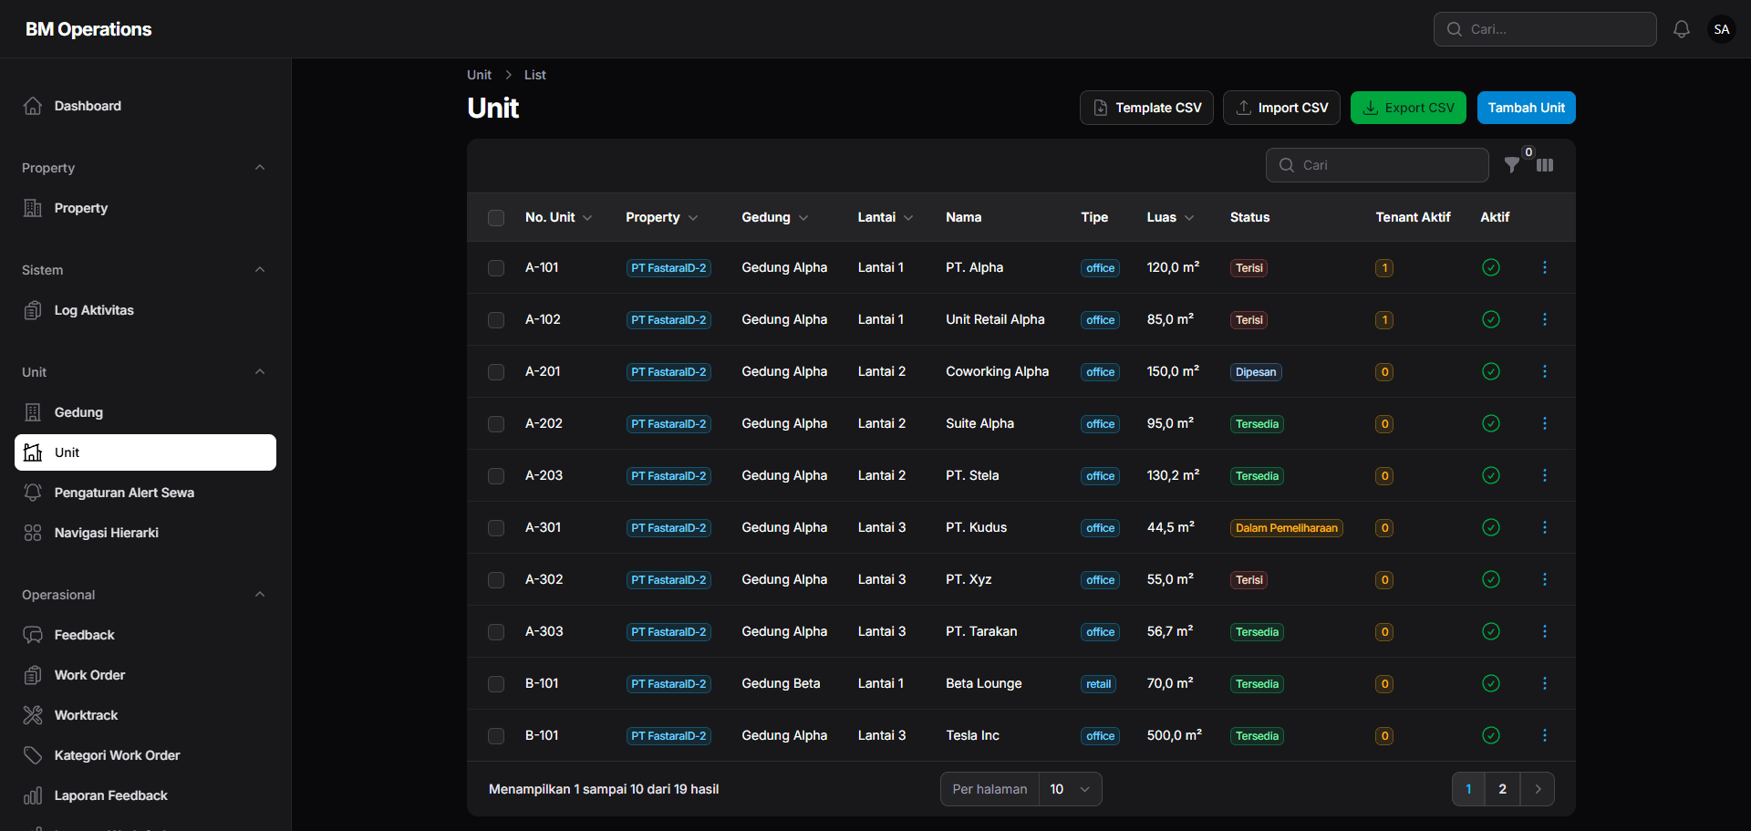This screenshot has width=1751, height=831.
Task: Tick the checkbox for row A-201
Action: pyautogui.click(x=496, y=372)
